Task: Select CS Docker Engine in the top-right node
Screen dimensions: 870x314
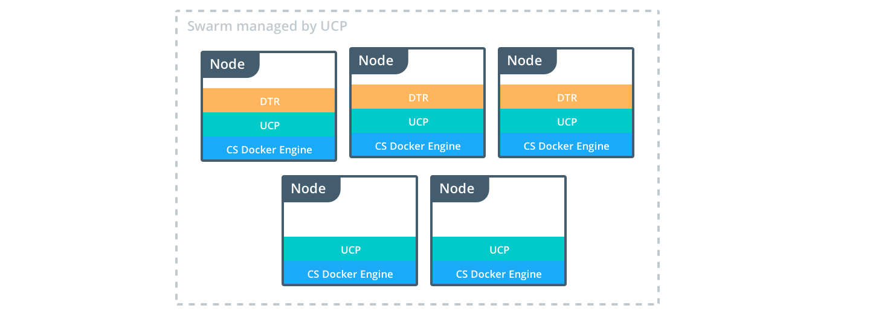Action: coord(567,146)
